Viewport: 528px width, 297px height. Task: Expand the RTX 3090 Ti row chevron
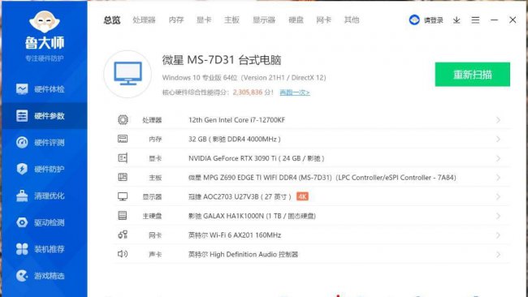(x=499, y=158)
